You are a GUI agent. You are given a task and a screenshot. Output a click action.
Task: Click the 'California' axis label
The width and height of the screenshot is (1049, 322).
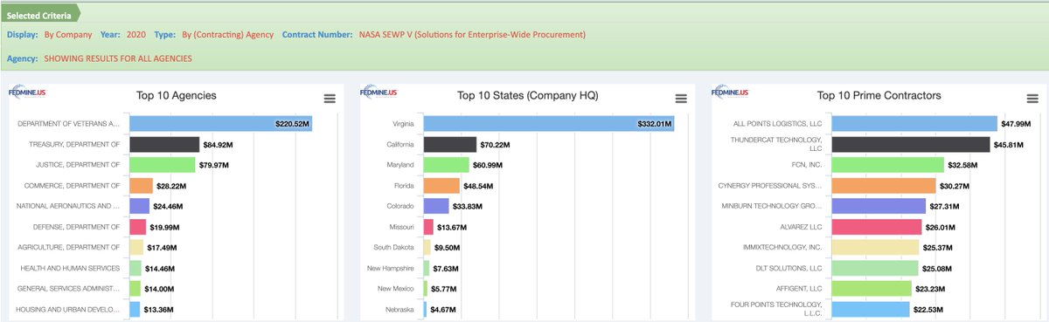pyautogui.click(x=399, y=145)
